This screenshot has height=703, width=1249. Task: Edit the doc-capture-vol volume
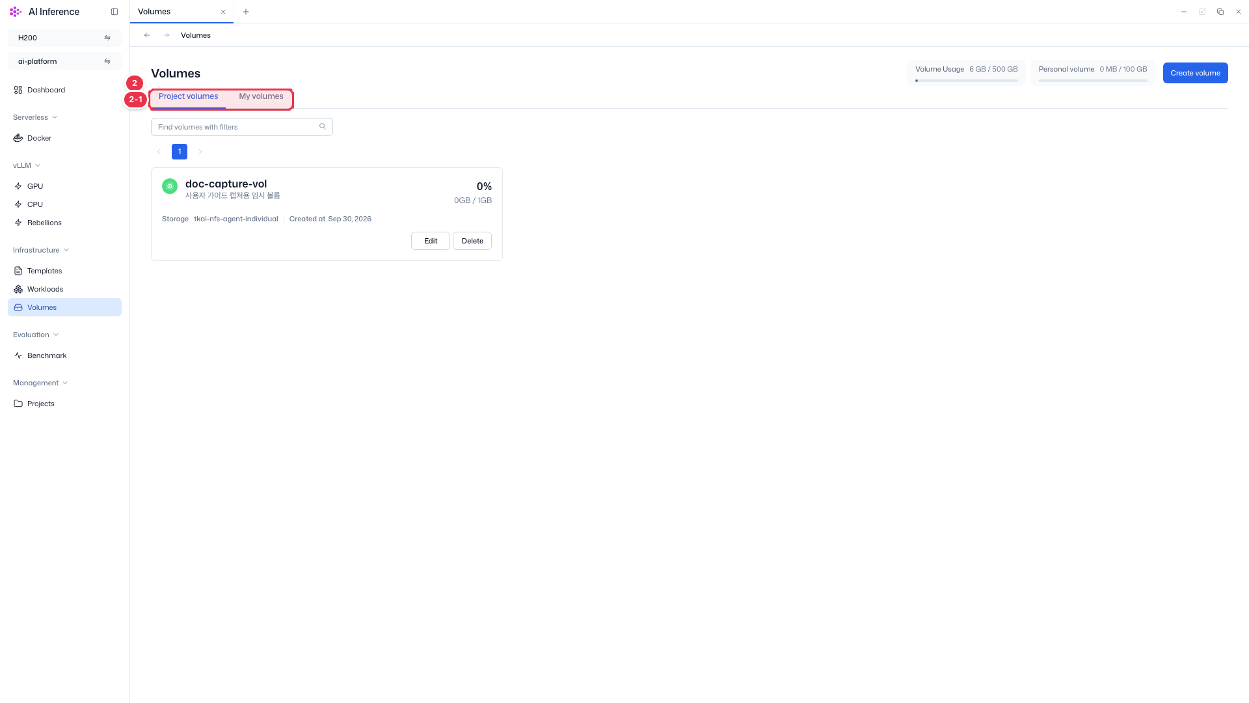[431, 241]
